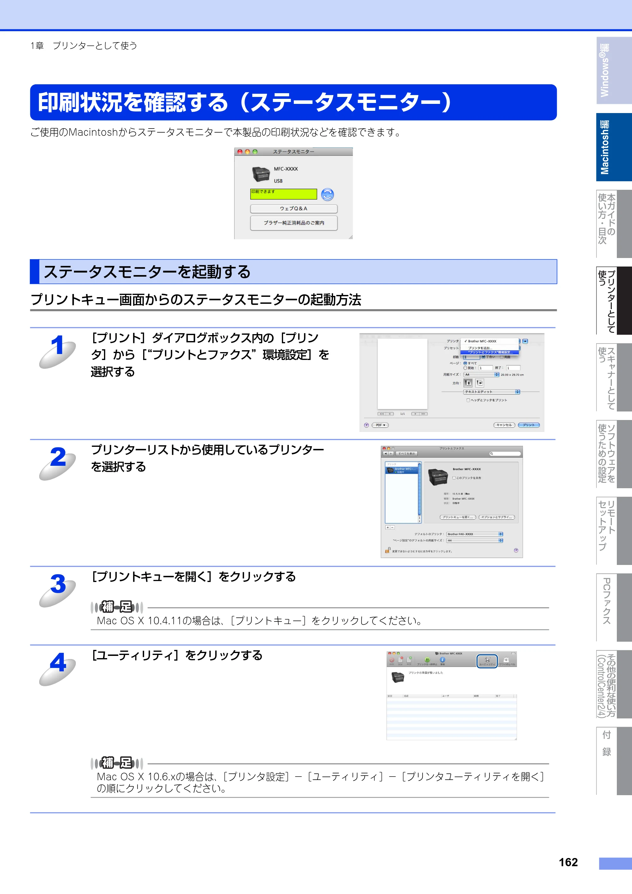Go to first preview page arrow
The width and height of the screenshot is (632, 894).
click(x=381, y=413)
